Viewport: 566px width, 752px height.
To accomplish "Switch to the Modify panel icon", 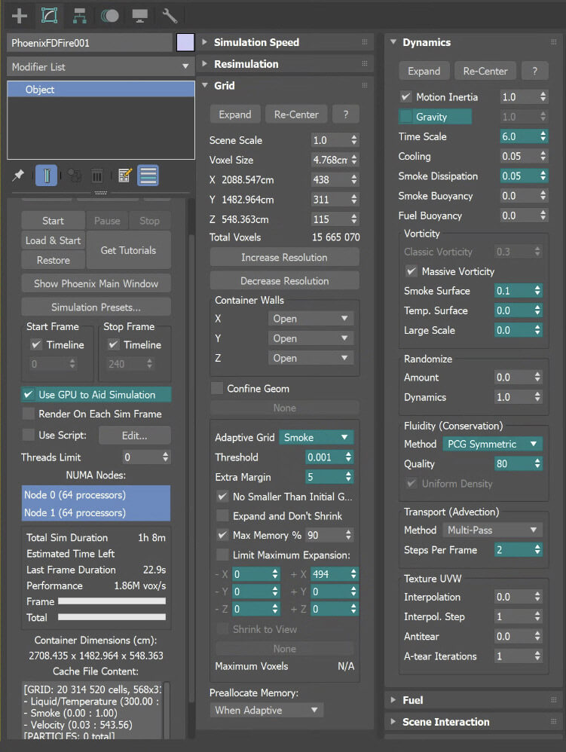I will [x=50, y=16].
